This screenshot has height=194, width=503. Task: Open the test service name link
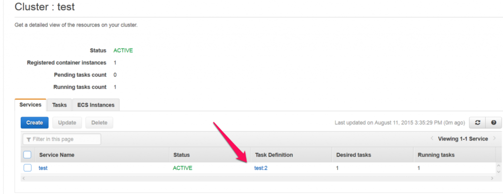43,168
